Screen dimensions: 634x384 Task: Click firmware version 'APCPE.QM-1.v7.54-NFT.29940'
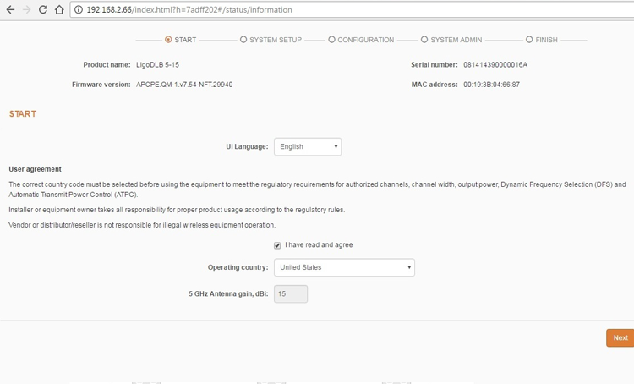(184, 85)
